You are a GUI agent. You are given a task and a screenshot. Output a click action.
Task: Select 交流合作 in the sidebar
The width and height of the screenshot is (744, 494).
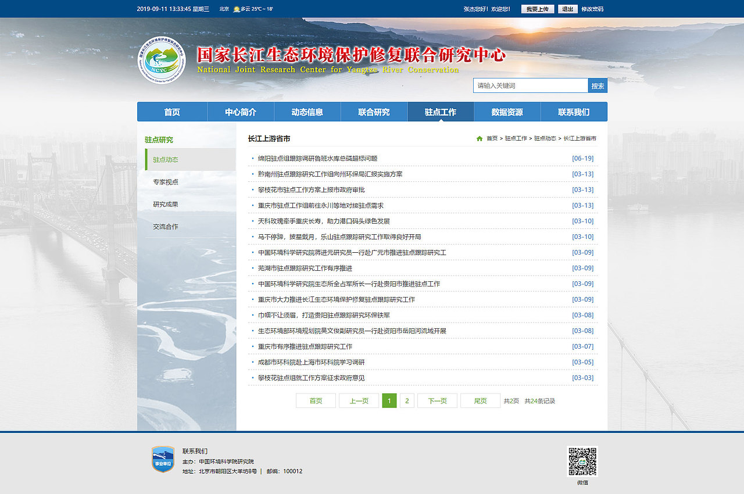164,227
